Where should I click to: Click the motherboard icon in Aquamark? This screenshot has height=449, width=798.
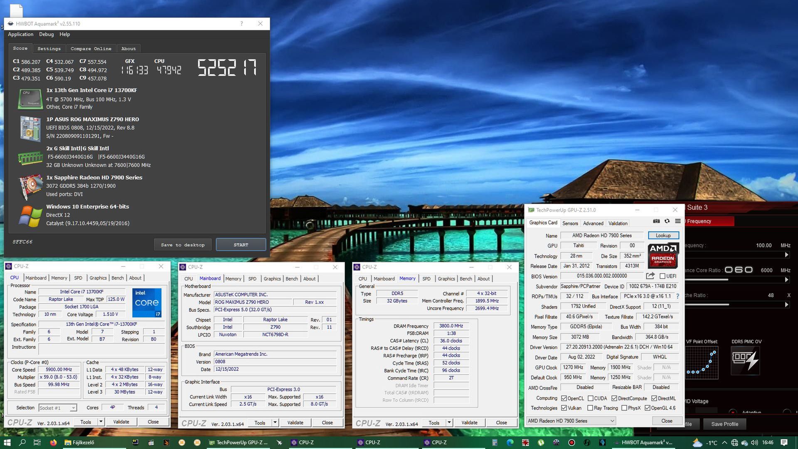pos(30,128)
